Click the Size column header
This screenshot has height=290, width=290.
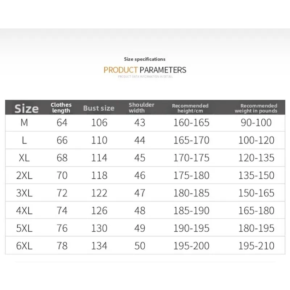(26, 108)
